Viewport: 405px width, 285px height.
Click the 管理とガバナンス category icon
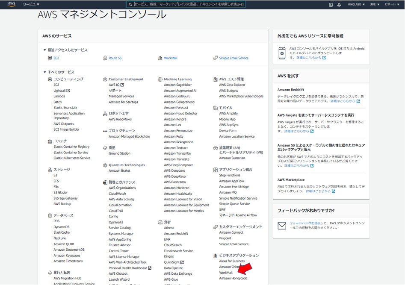click(x=105, y=182)
